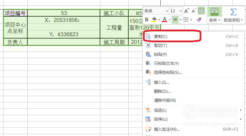Viewport: 246px width, 136px height.
Task: Select the cell labeled 工程量
Action: tap(114, 27)
